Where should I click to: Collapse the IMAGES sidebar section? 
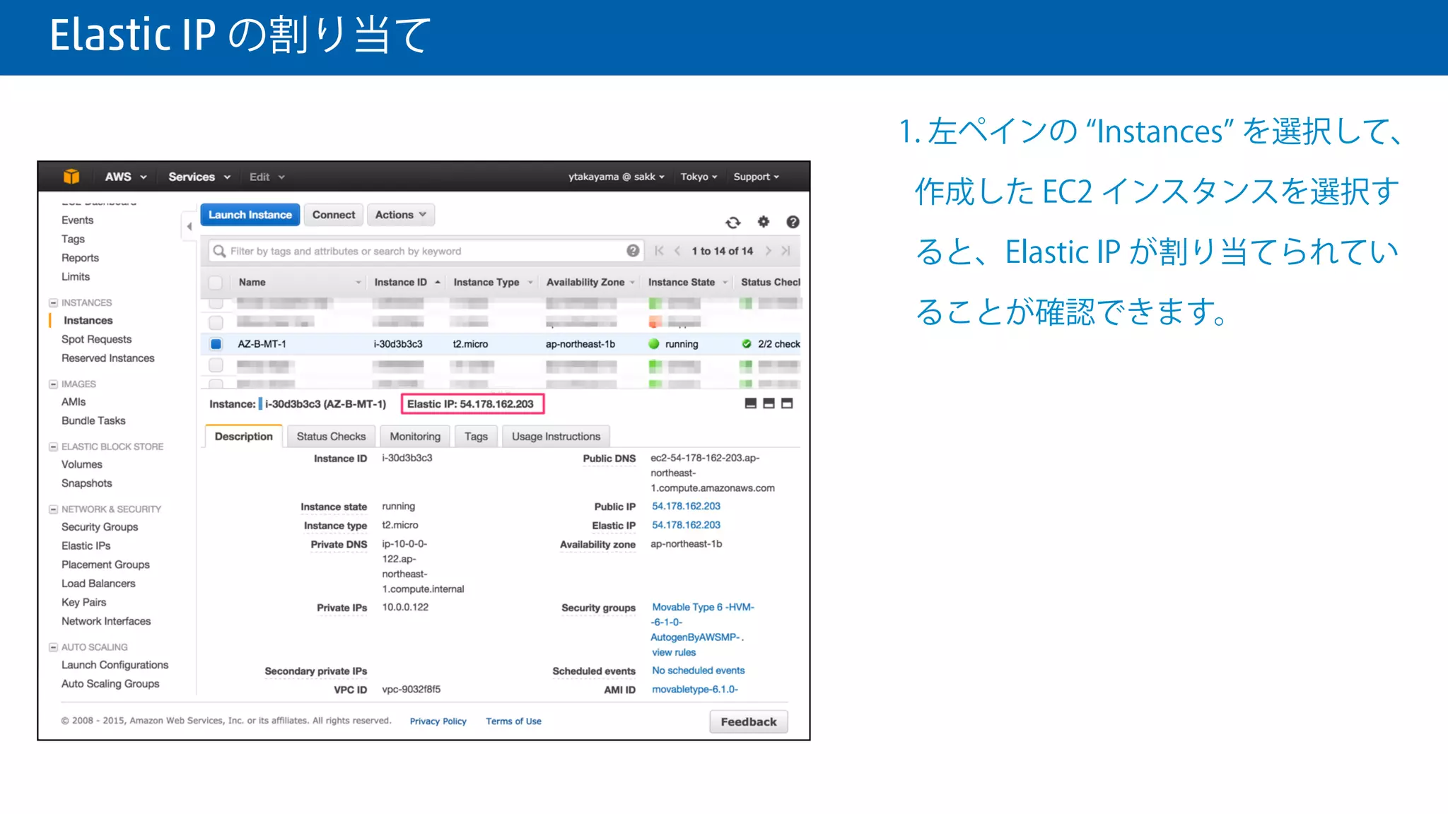coord(53,384)
